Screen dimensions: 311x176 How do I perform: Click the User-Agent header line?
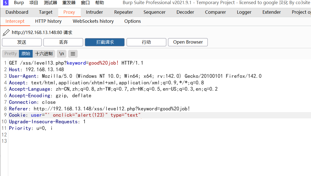point(135,76)
